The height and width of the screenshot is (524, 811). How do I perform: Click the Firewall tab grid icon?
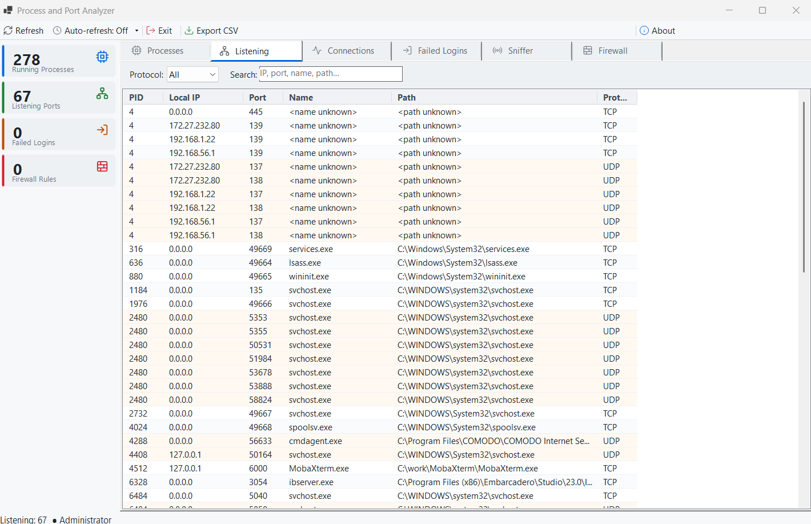click(x=588, y=50)
